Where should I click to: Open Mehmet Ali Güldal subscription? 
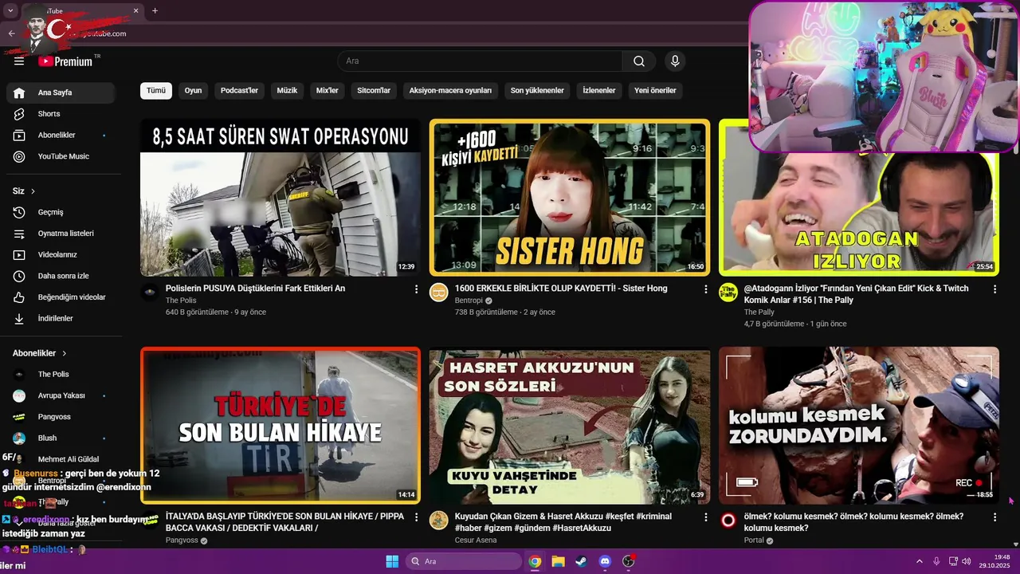[x=61, y=459]
